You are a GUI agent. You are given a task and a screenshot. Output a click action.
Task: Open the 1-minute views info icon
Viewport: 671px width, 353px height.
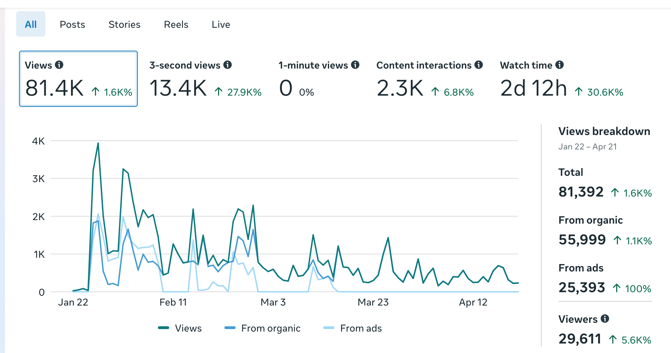pyautogui.click(x=355, y=65)
